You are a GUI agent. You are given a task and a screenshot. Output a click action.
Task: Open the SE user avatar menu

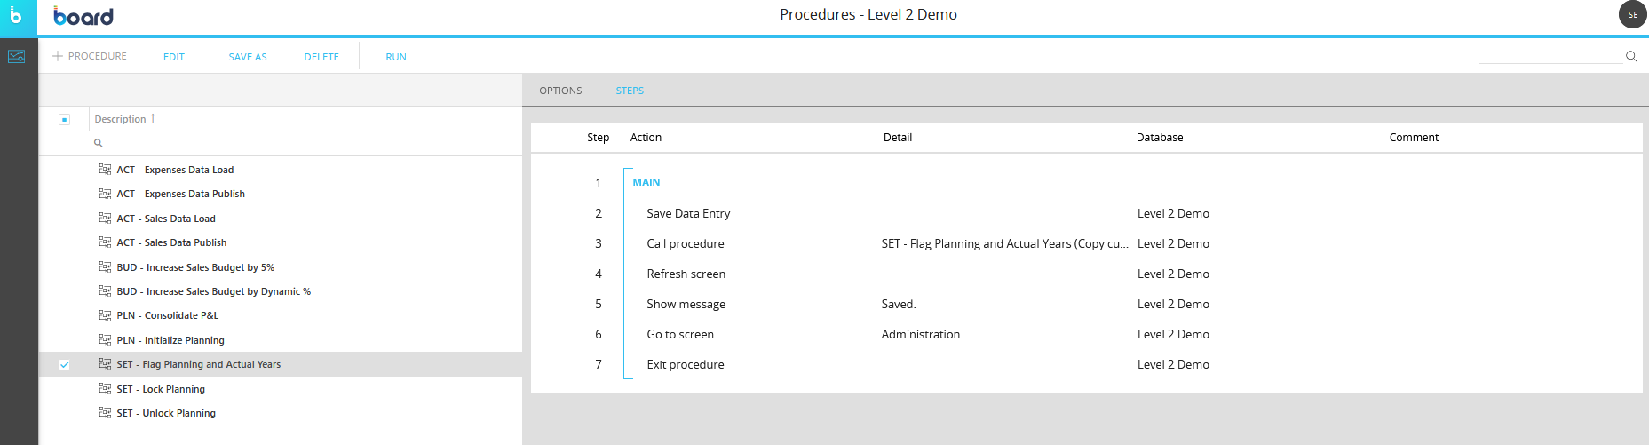click(1633, 14)
